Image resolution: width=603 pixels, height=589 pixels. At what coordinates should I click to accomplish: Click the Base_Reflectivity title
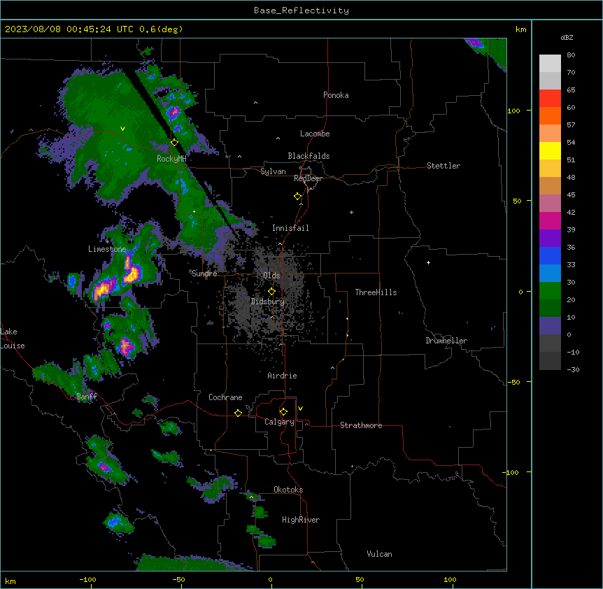click(301, 10)
